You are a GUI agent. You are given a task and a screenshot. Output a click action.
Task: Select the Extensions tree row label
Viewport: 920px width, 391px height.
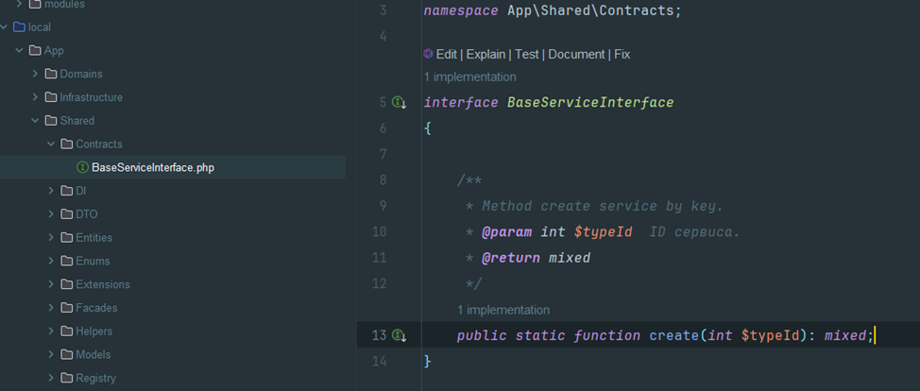pyautogui.click(x=103, y=284)
